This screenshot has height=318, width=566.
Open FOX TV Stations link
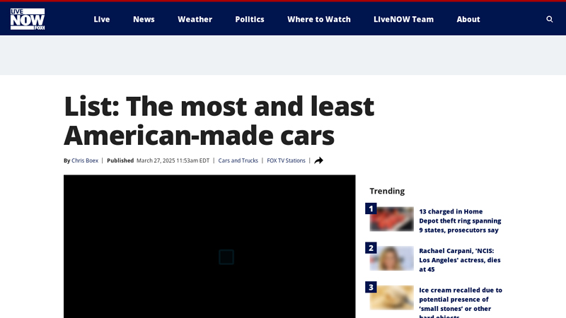tap(286, 160)
